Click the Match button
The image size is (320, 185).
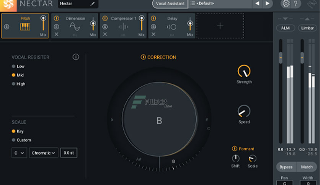(x=307, y=167)
